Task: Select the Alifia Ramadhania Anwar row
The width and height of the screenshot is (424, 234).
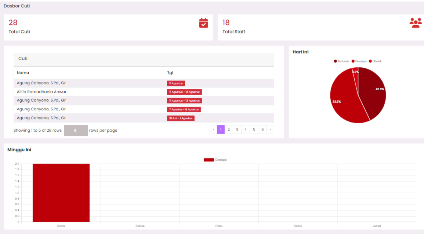Action: pyautogui.click(x=42, y=92)
